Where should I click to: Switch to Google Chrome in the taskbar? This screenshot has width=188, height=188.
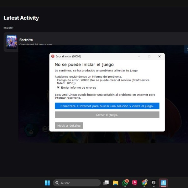point(144,183)
